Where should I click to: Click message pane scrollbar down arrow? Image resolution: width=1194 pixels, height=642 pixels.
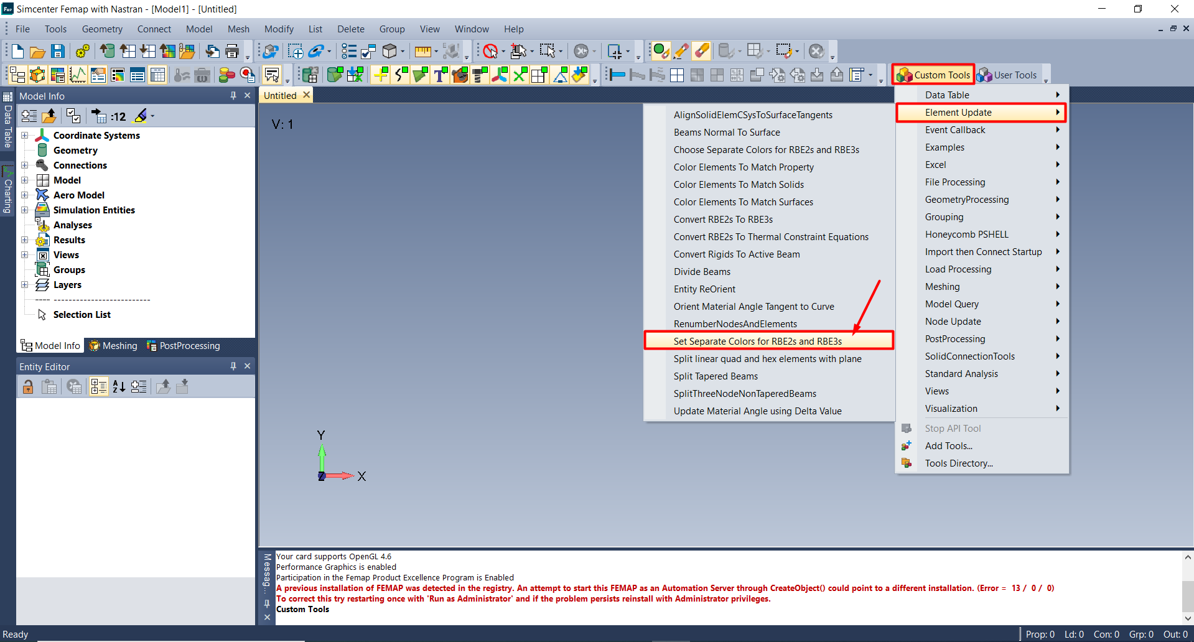tap(1188, 618)
